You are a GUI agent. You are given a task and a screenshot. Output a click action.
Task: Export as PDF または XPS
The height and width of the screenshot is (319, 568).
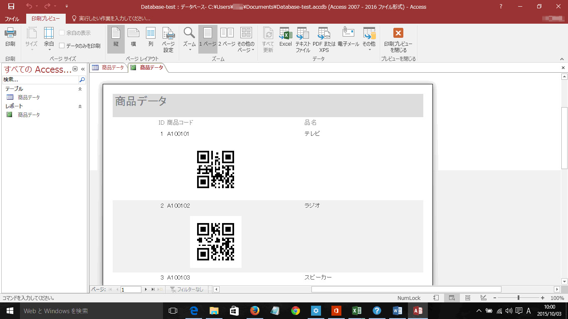(x=324, y=39)
